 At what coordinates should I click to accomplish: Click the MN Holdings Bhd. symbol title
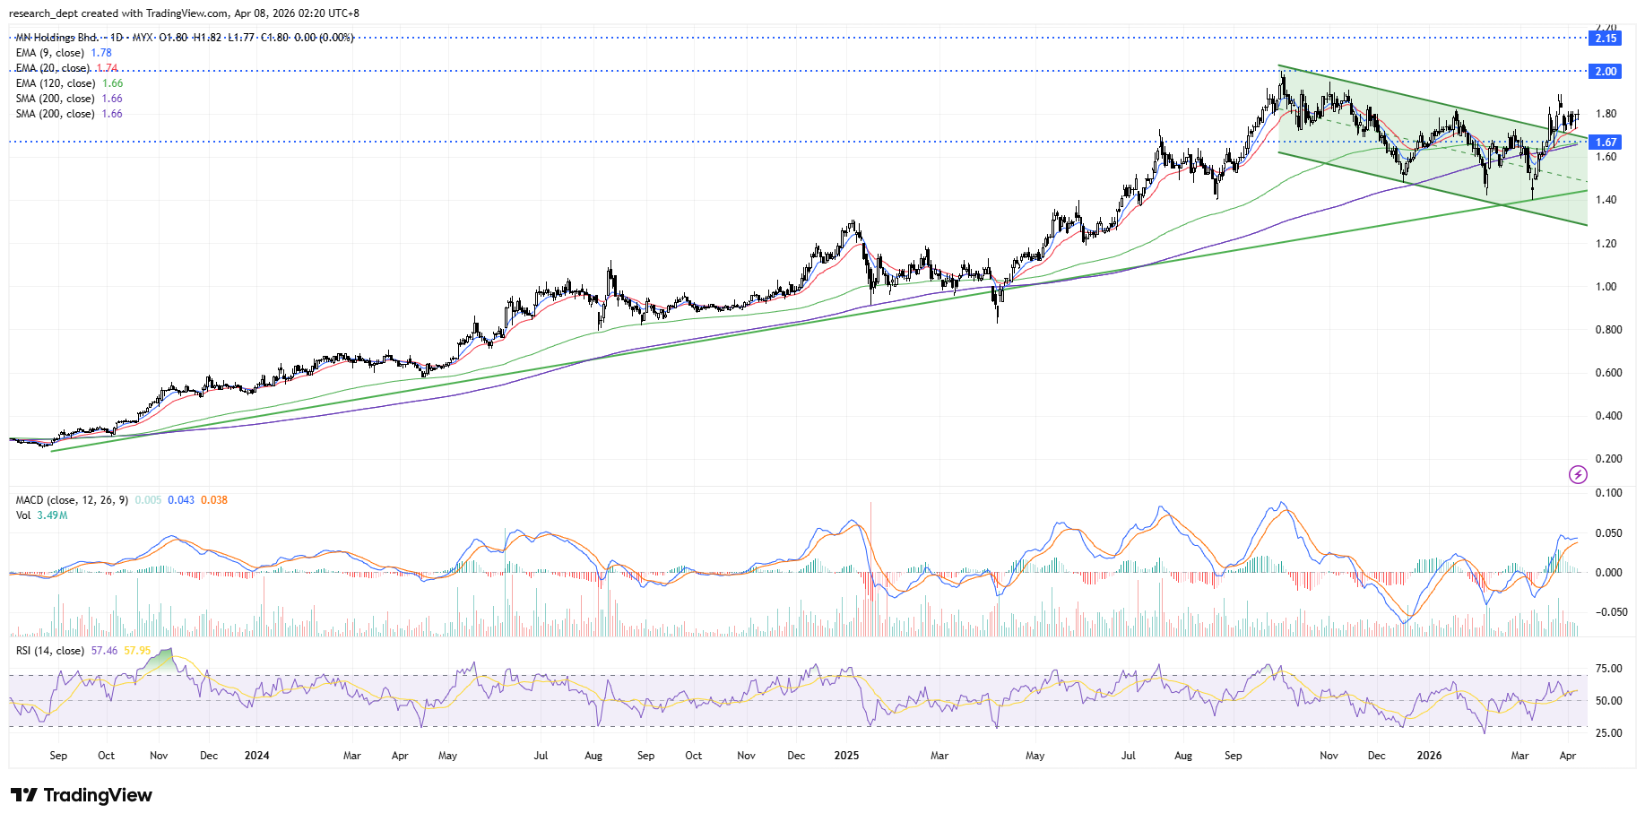pyautogui.click(x=57, y=38)
